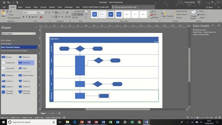Open the Quick Shapes stencil
Screen dimensions: 222x125
tap(6, 44)
